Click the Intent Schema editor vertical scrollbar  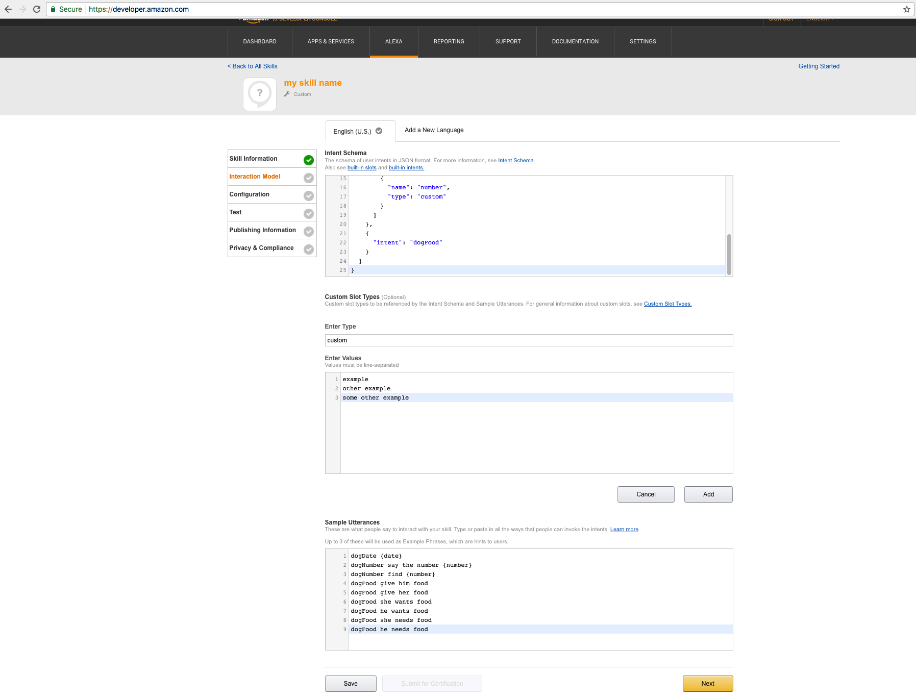[729, 255]
